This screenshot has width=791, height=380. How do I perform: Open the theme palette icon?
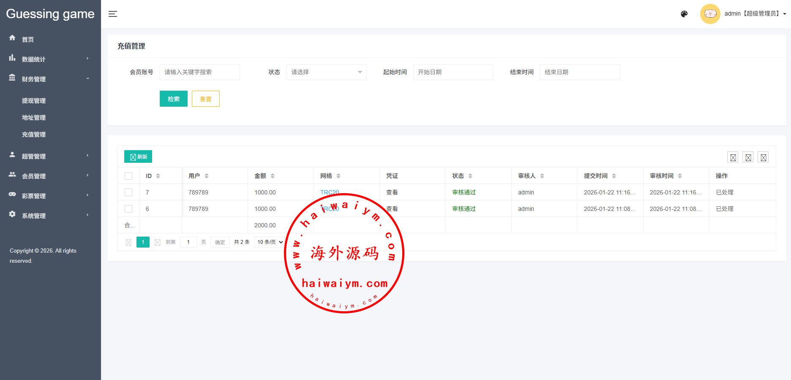pos(684,14)
